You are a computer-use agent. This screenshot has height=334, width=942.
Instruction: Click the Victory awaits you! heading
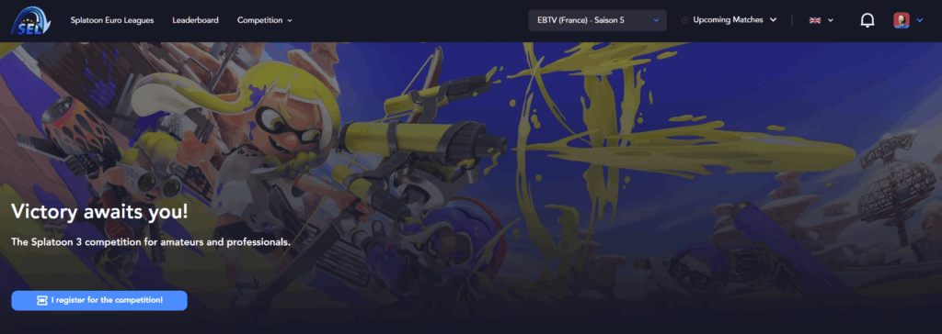click(99, 211)
